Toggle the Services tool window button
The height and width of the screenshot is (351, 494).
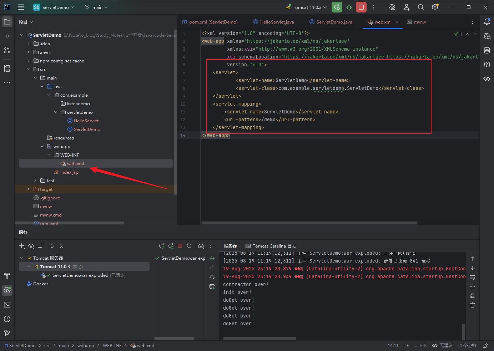pos(7,290)
